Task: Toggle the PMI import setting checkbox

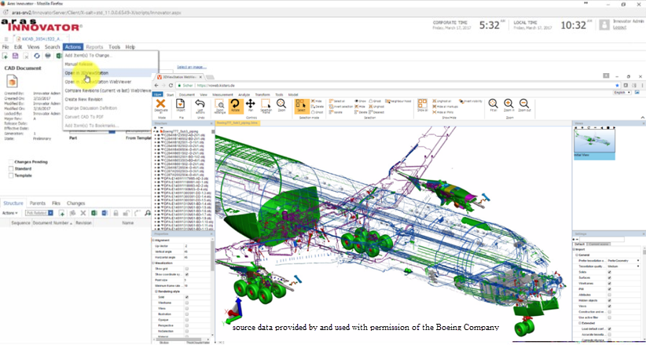Action: pos(609,289)
